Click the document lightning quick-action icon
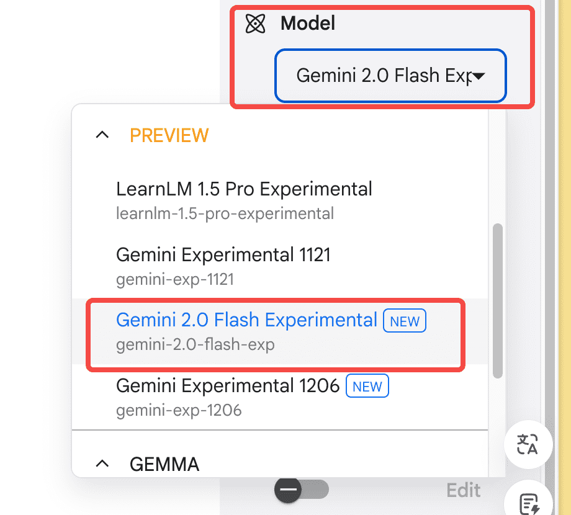 pos(529,504)
